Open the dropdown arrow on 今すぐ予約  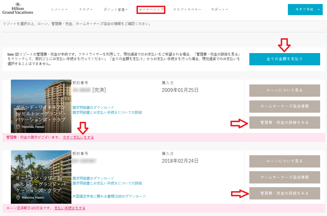click(x=319, y=10)
